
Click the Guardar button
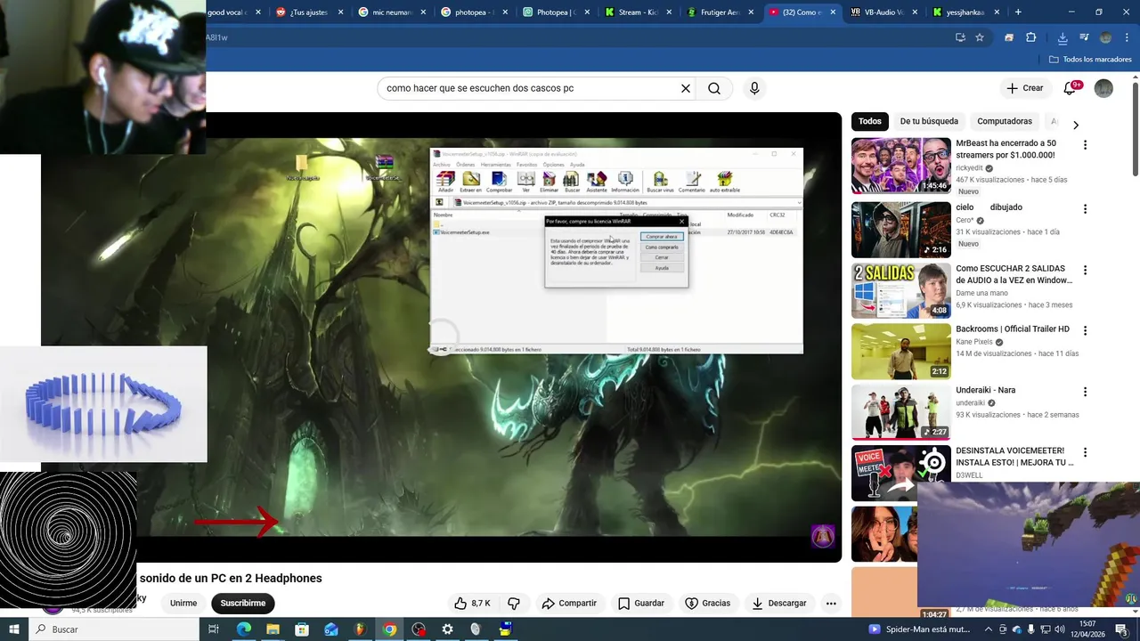click(641, 603)
